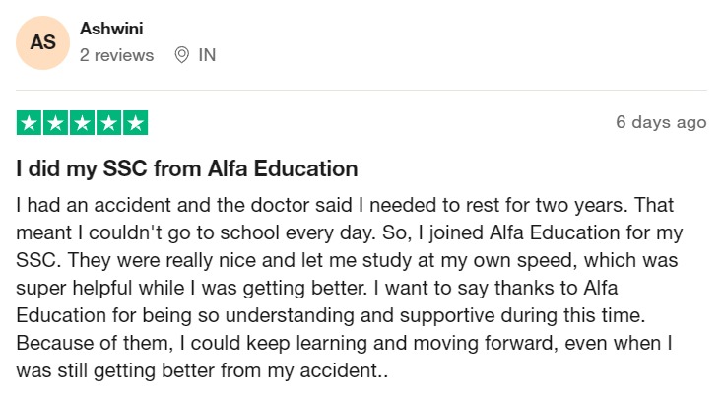Click the third green rating star
The height and width of the screenshot is (397, 723).
click(83, 123)
